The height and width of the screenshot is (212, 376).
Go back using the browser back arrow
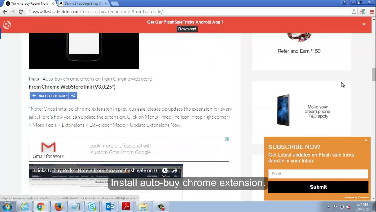click(5, 12)
